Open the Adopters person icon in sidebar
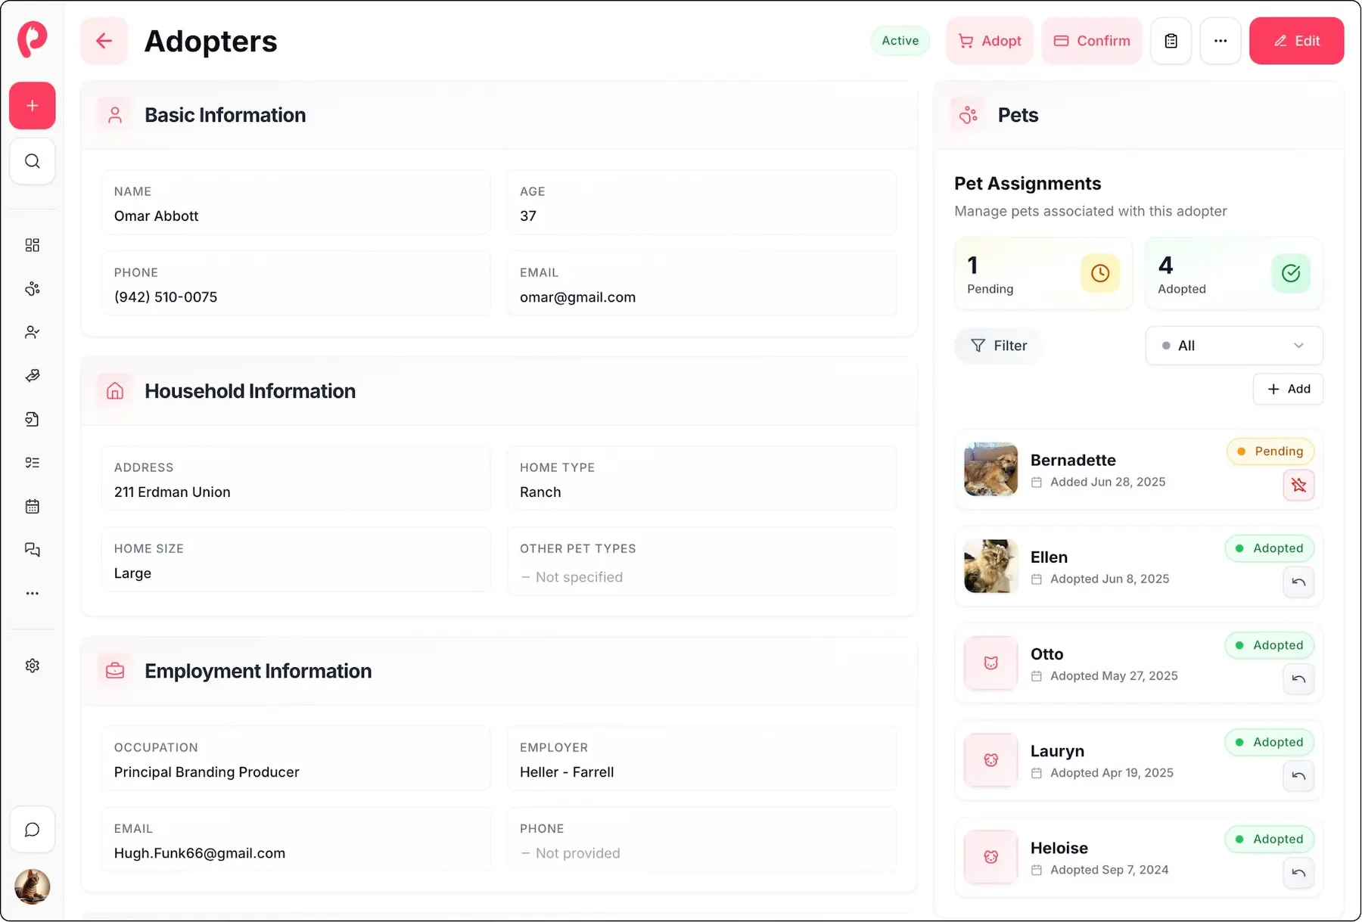The image size is (1362, 922). pyautogui.click(x=32, y=331)
